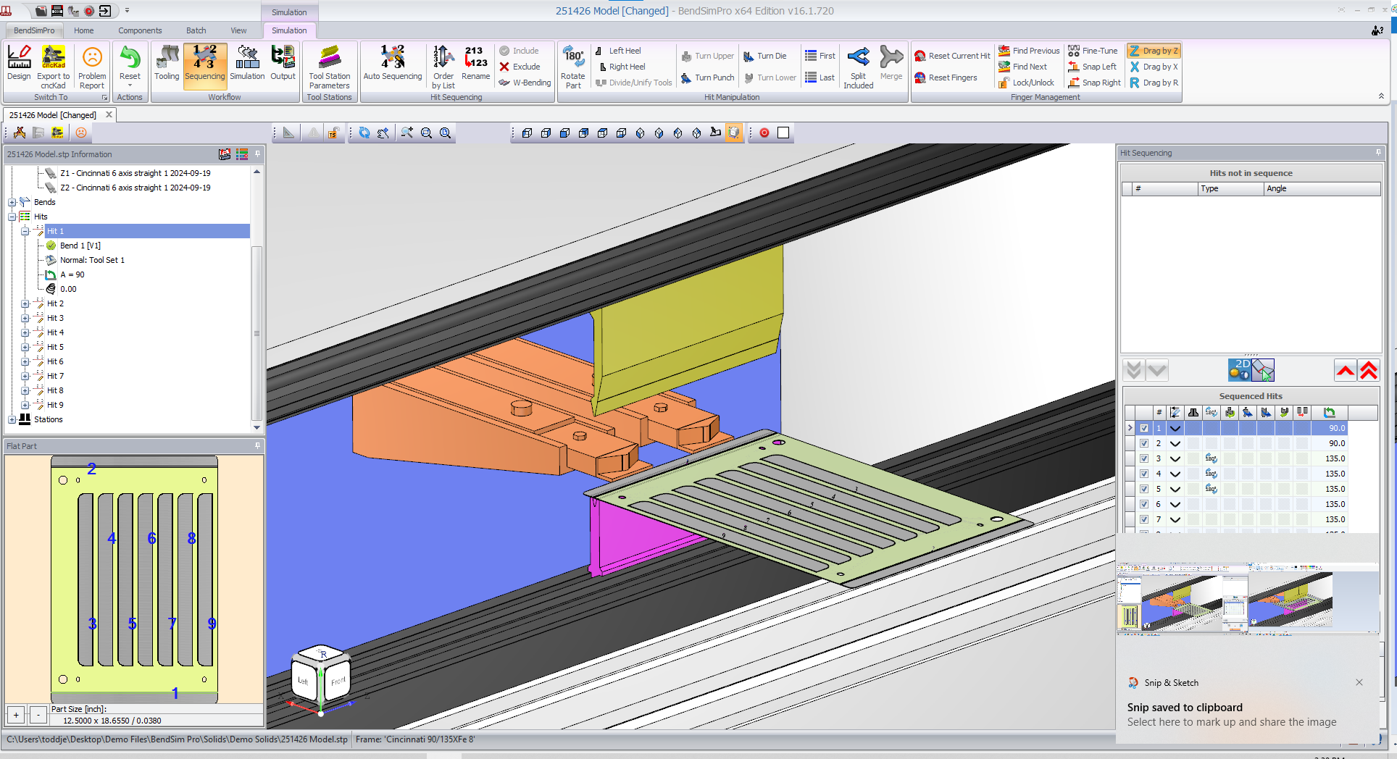
Task: Click the Merge hits icon
Action: [x=891, y=64]
